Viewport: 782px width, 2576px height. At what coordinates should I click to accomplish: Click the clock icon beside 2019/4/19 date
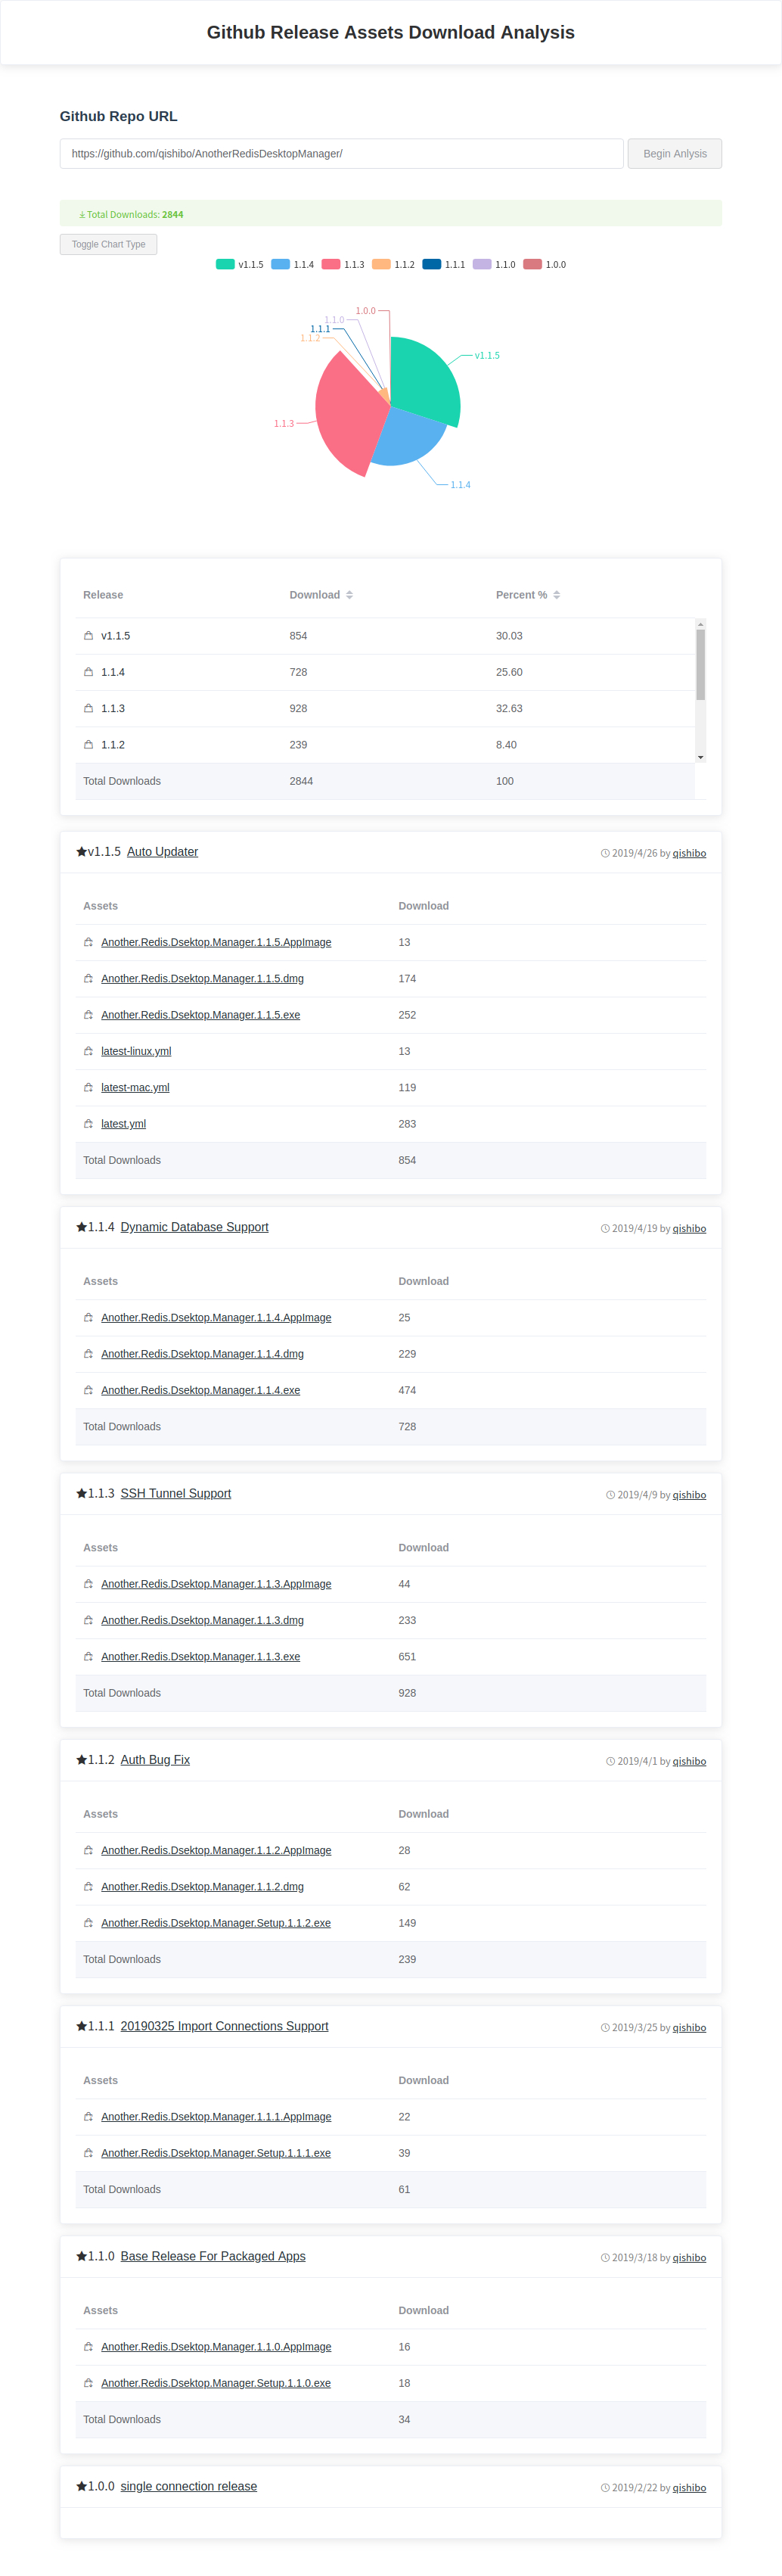pyautogui.click(x=605, y=1229)
